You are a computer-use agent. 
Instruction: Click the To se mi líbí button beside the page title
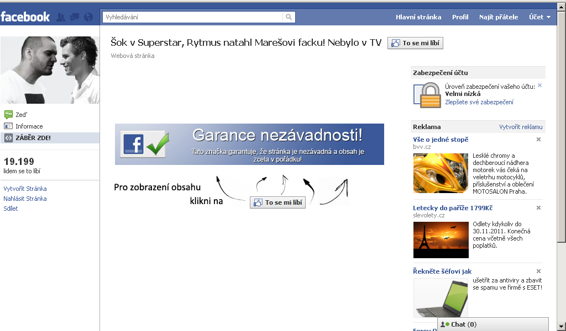[x=415, y=43]
